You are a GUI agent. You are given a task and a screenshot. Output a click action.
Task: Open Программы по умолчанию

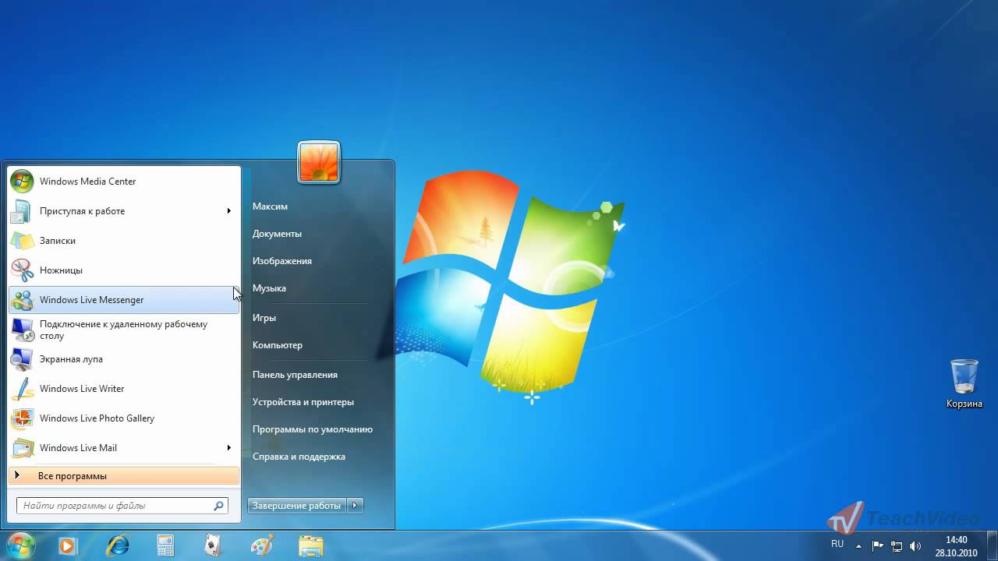pos(313,429)
